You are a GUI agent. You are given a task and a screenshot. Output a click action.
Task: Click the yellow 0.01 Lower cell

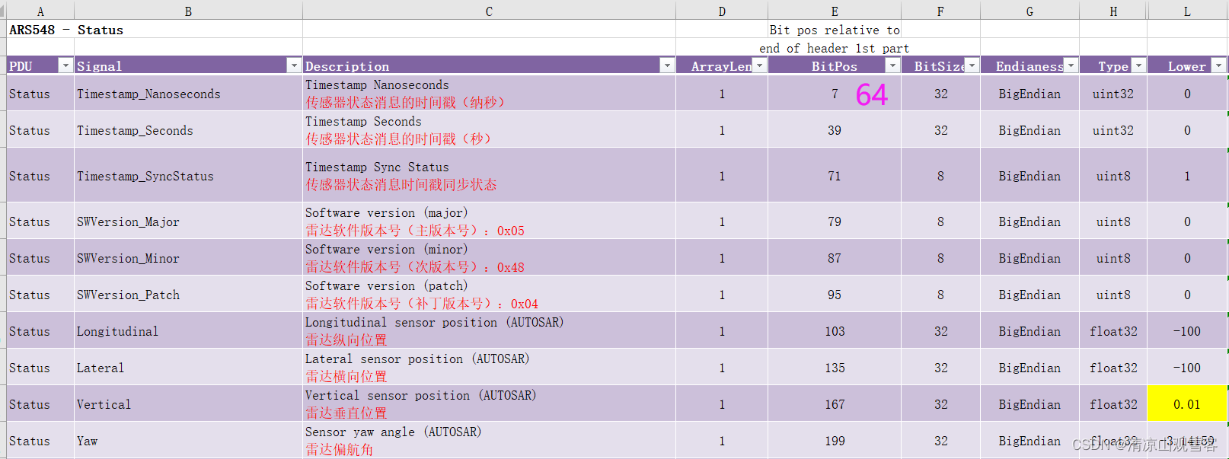tap(1187, 404)
